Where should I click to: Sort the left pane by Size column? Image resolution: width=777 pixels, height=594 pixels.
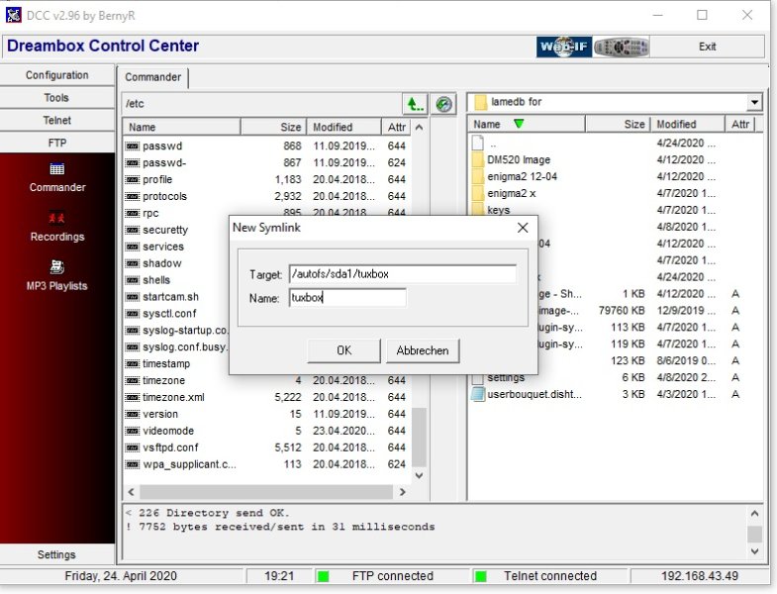(273, 128)
